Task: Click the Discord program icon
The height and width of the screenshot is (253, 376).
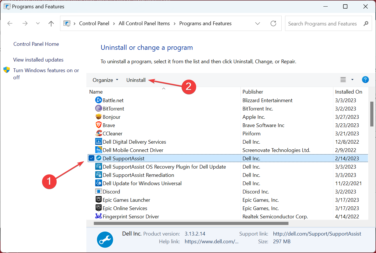Action: tap(98, 191)
